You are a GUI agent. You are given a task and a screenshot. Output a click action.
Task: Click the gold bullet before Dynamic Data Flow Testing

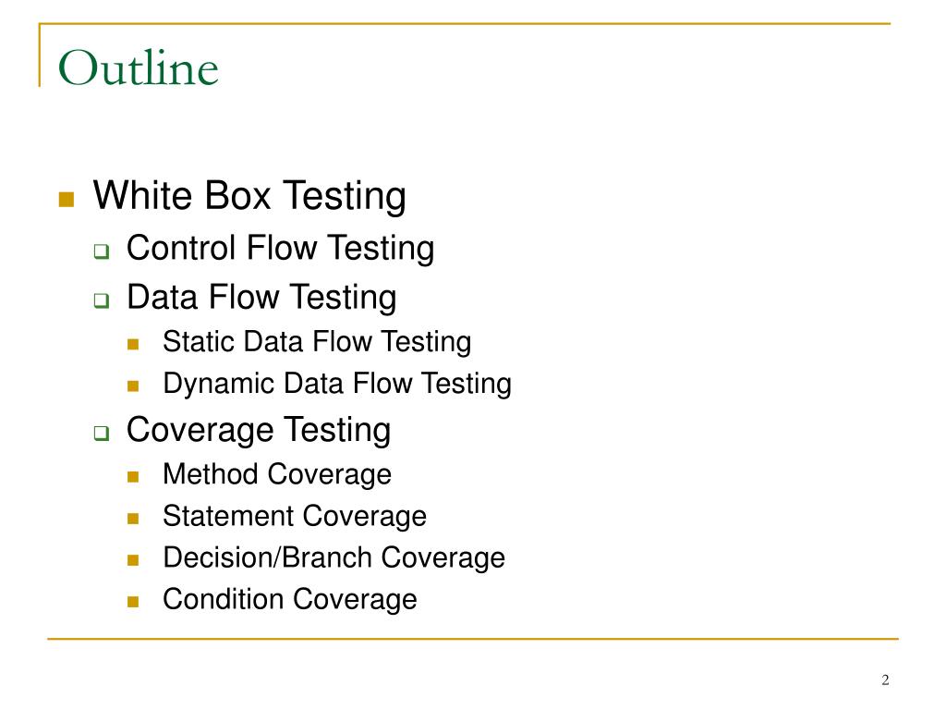133,386
